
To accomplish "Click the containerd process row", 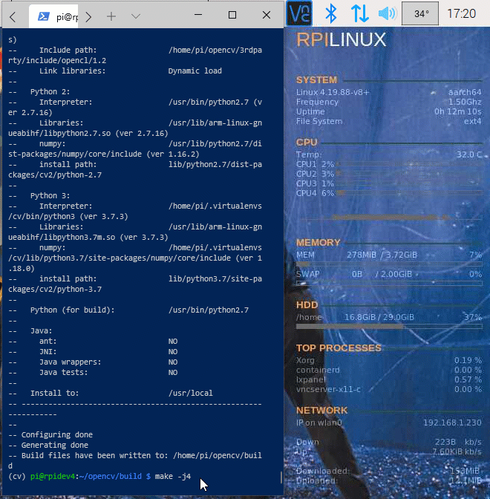I will (389, 370).
